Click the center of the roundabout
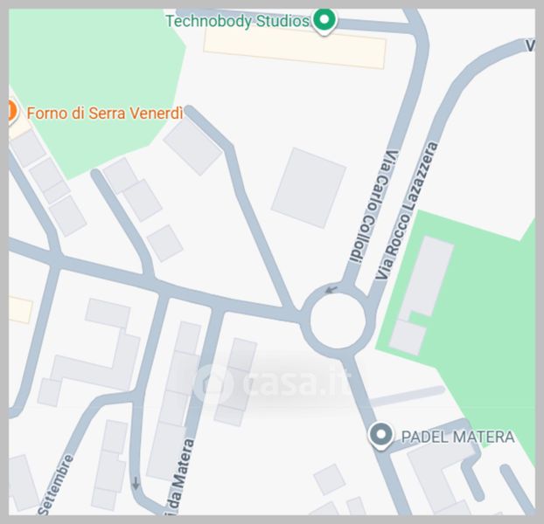The height and width of the screenshot is (524, 544). (338, 321)
